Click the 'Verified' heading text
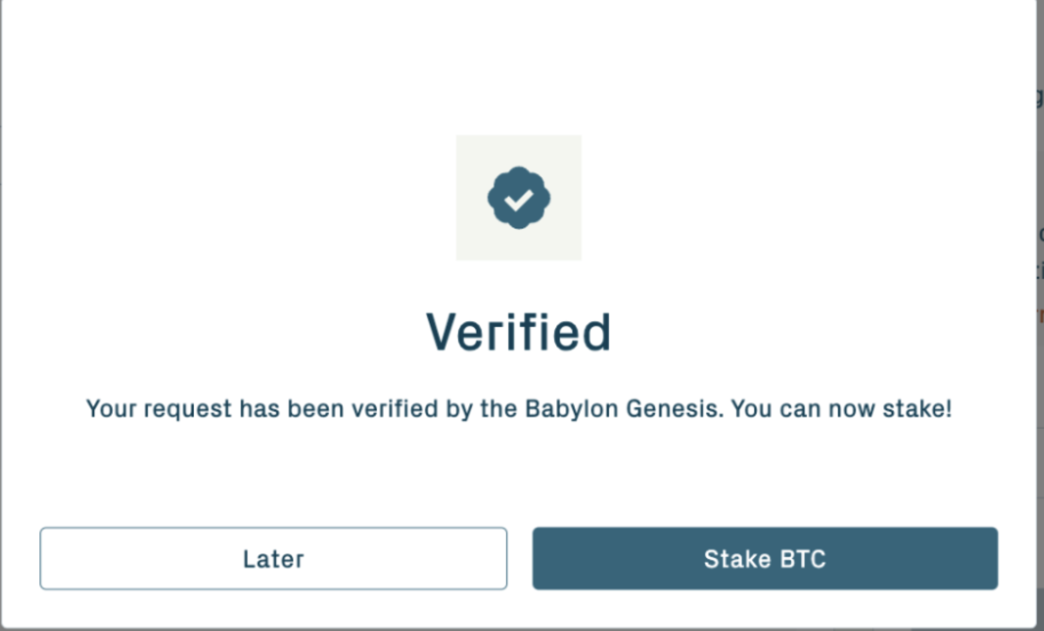1044x631 pixels. point(518,331)
